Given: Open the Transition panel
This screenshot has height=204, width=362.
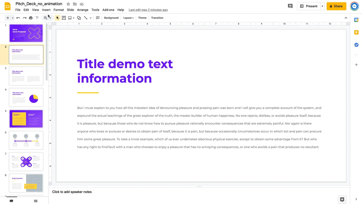Looking at the screenshot, I should point(157,18).
